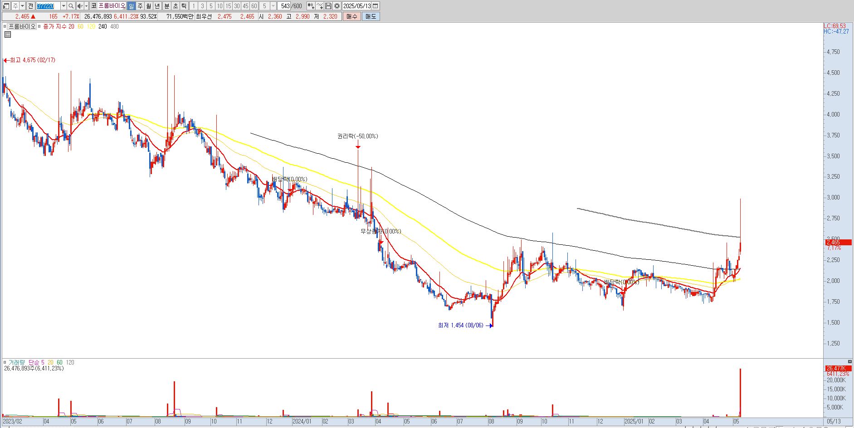Viewport: 854px width, 428px height.
Task: Click the small square marker before 프롬바이오 legend
Action: 5,26
